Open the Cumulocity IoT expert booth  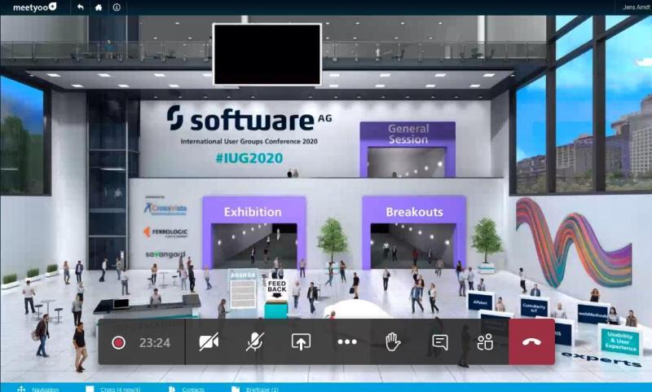pos(534,308)
